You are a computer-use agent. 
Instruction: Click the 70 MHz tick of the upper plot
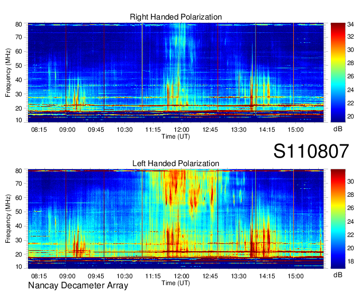coord(19,37)
